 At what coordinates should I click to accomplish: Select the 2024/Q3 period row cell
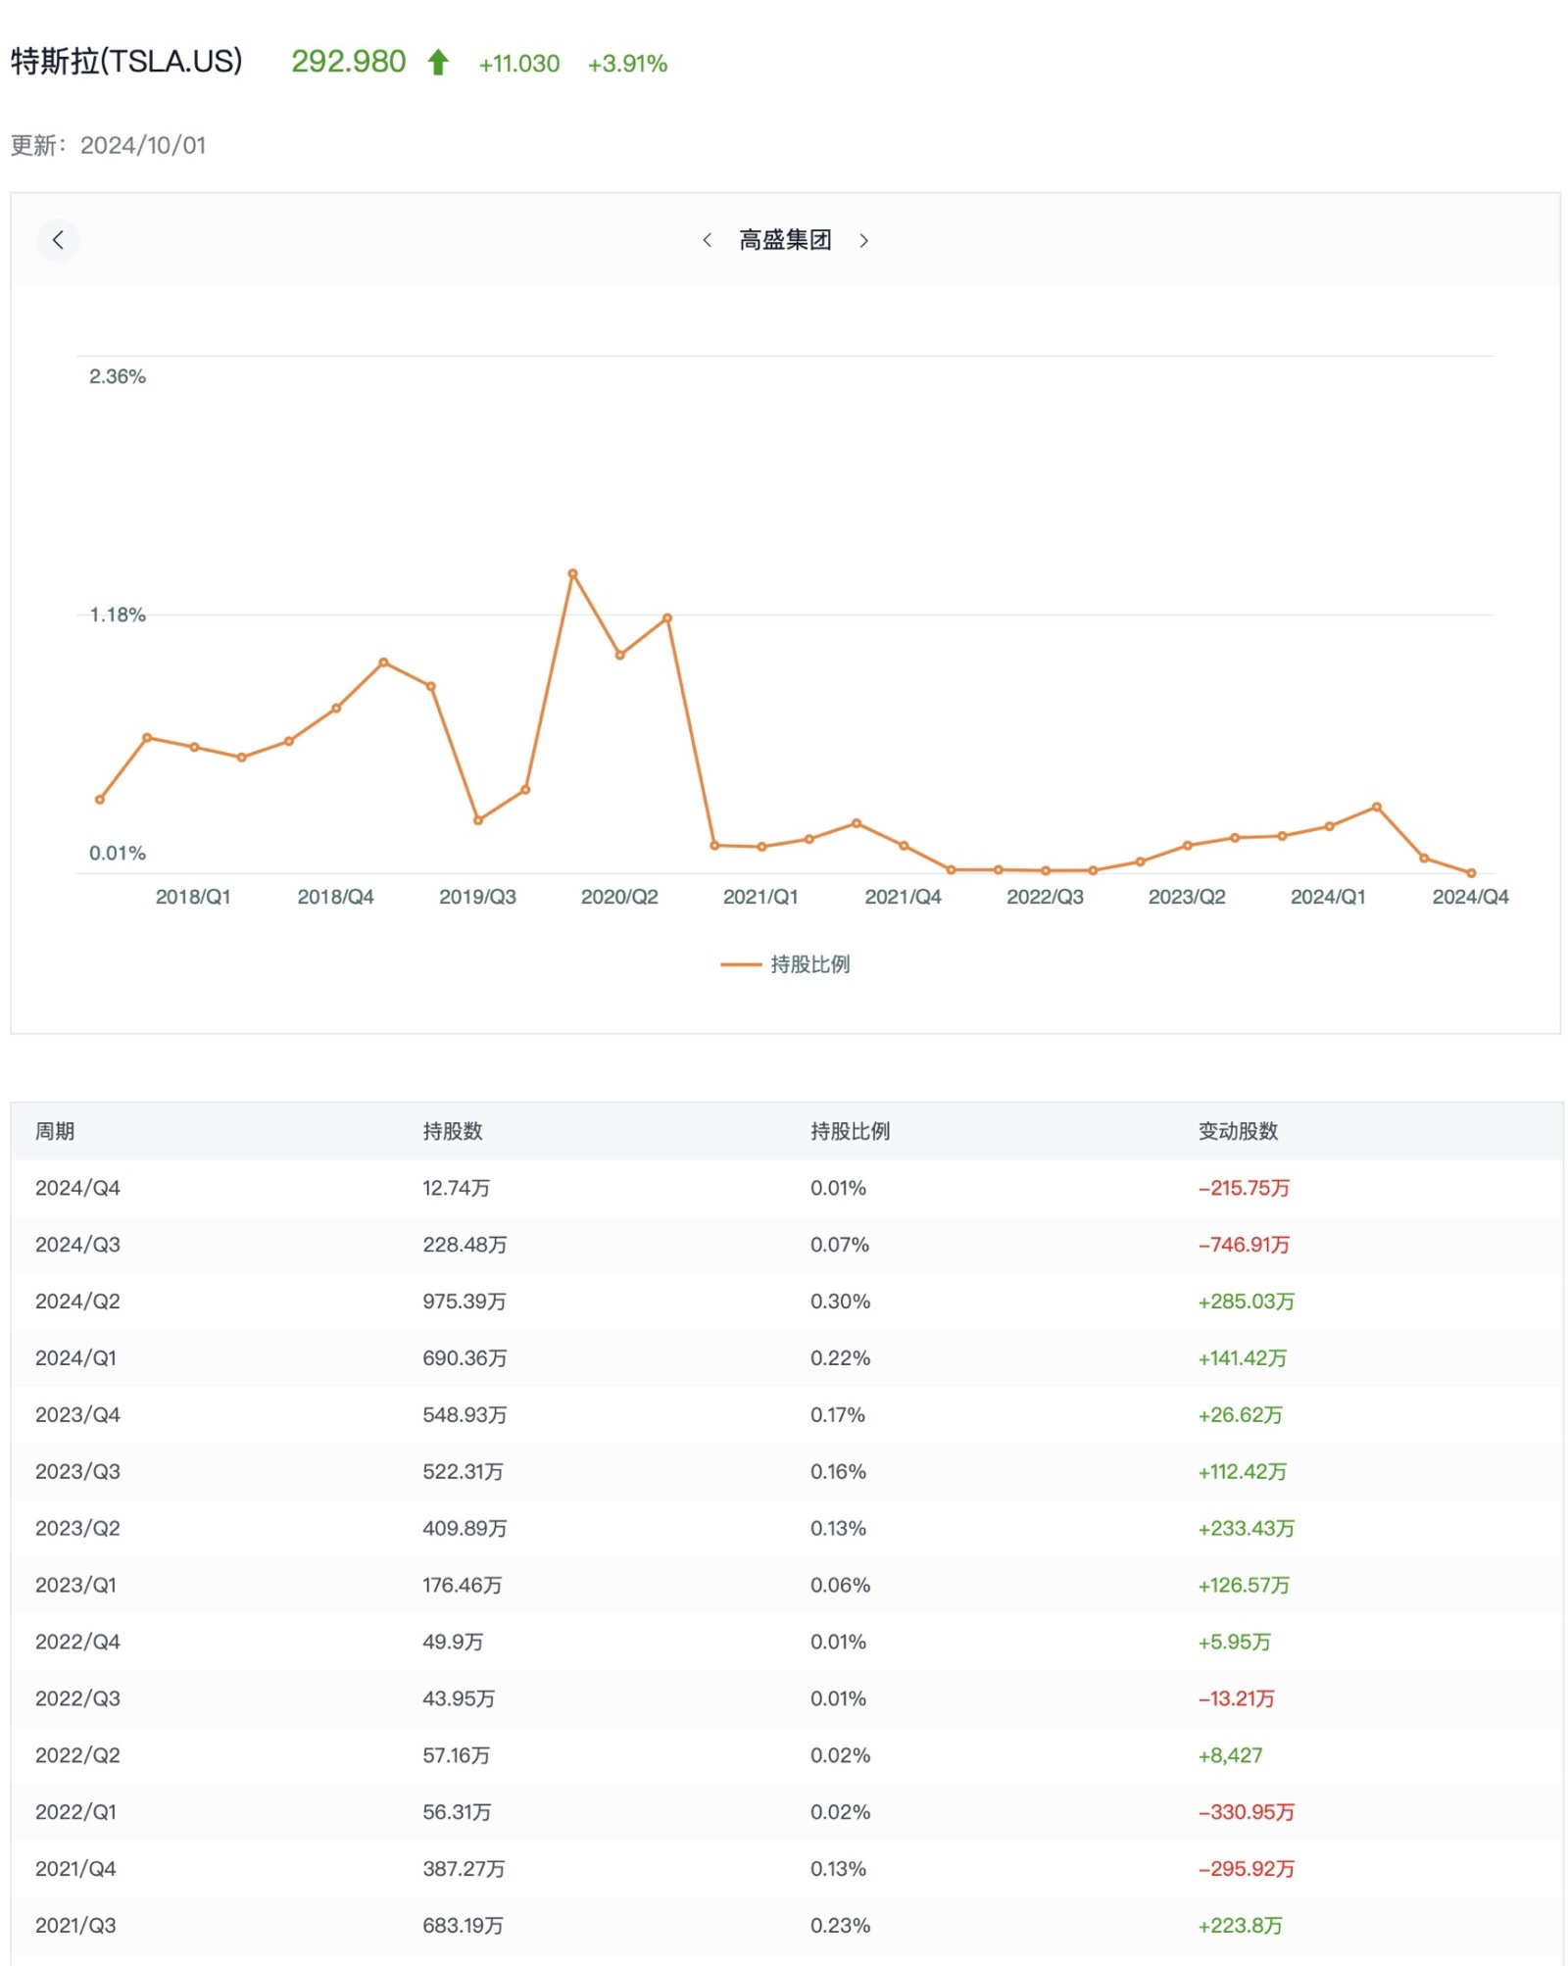(x=77, y=1245)
